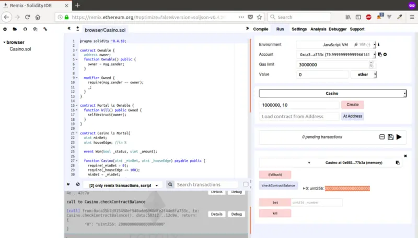Open the Adblock extension icon
This screenshot has height=238, width=418.
369,17
